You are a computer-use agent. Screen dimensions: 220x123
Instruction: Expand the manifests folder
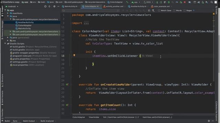click(8, 13)
